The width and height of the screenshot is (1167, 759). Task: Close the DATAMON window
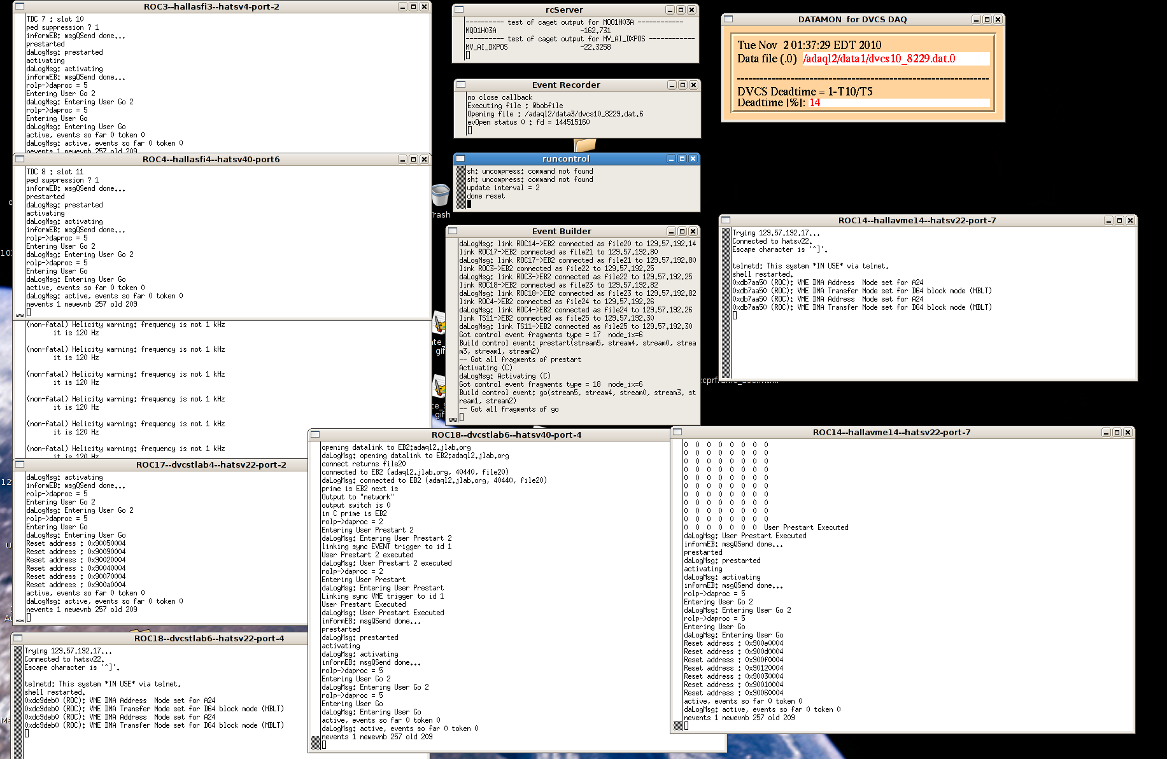coord(998,19)
